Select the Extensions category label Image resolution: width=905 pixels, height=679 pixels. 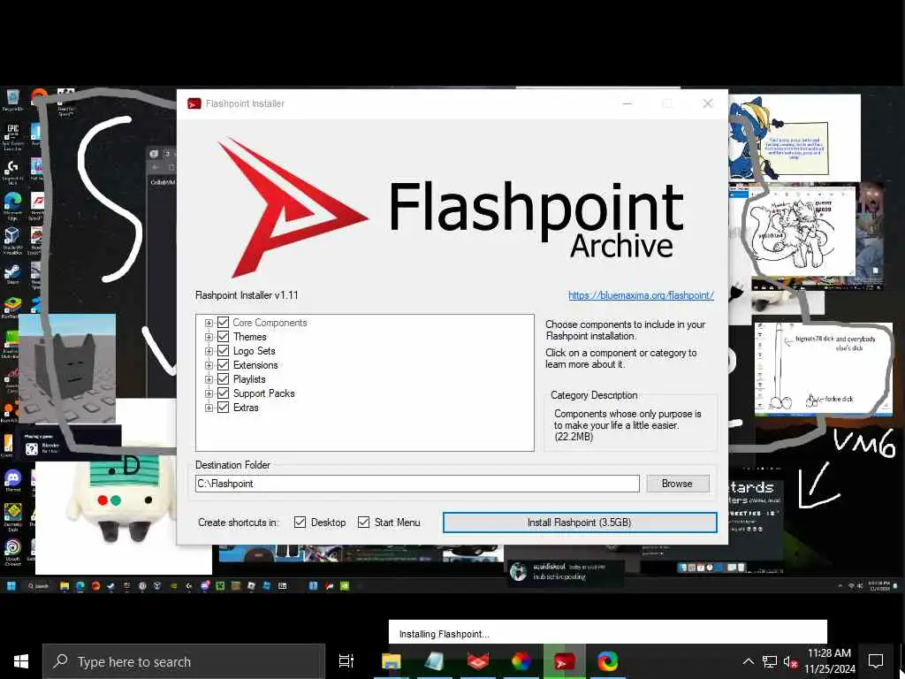(255, 365)
